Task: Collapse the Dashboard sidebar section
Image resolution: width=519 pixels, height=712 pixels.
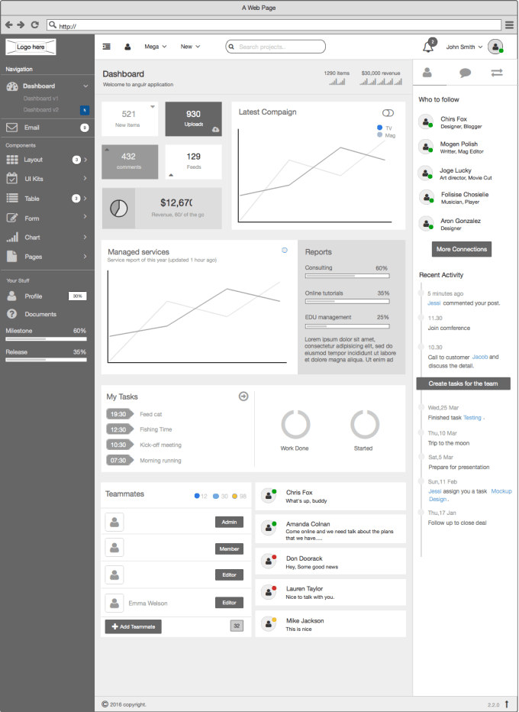Action: click(x=85, y=86)
